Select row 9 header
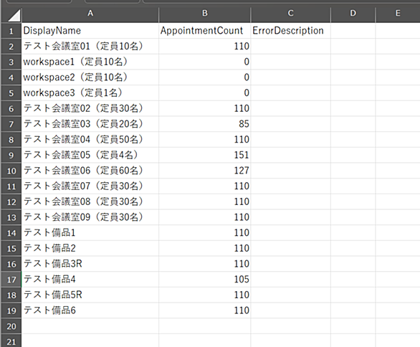420x347 pixels. tap(11, 155)
